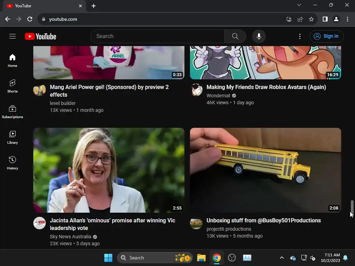Click Chrome icon in taskbar

tap(217, 258)
